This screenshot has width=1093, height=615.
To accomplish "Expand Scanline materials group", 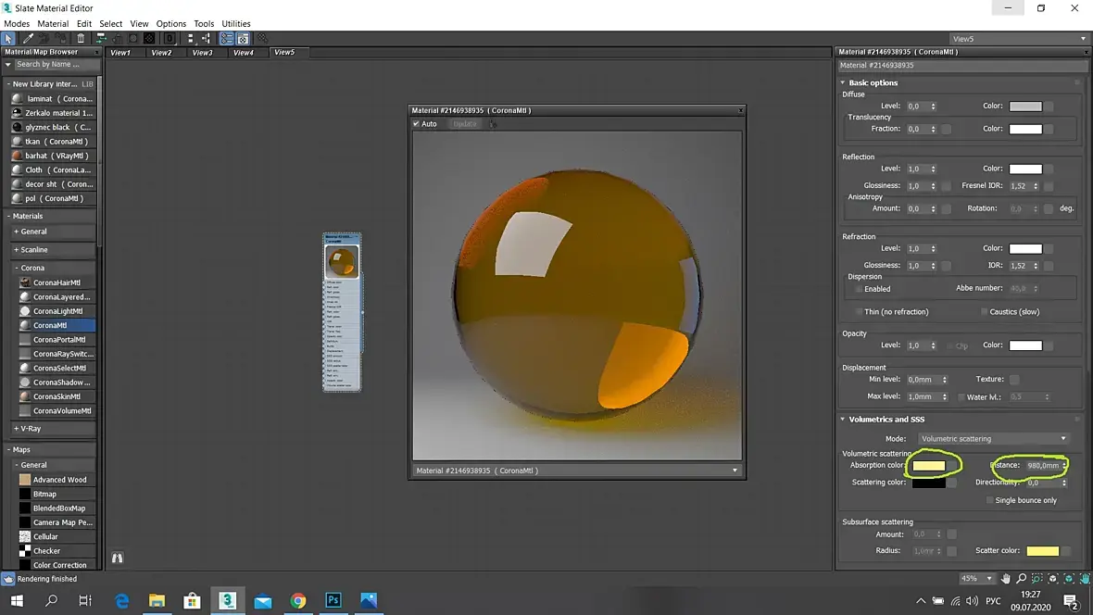I will pyautogui.click(x=16, y=250).
